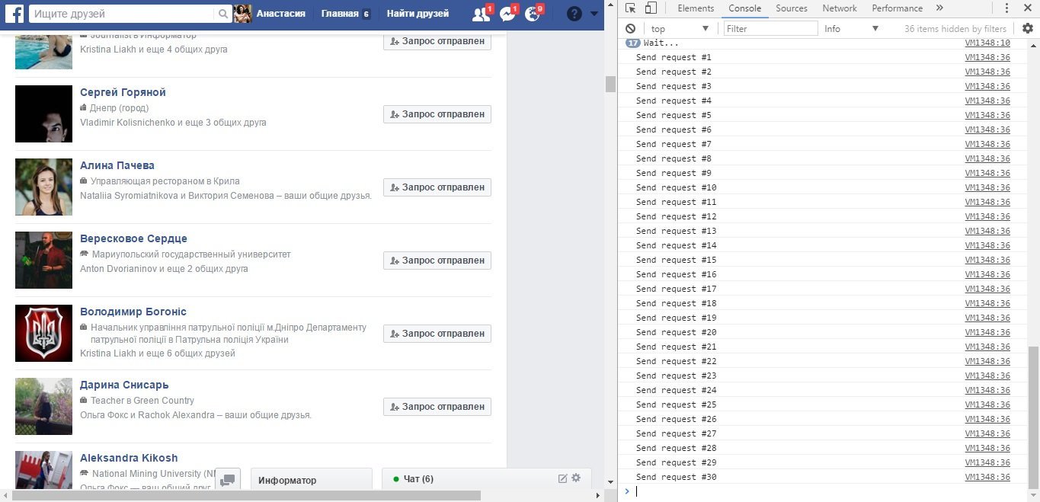Viewport: 1040px width, 502px height.
Task: Open the notifications globe icon
Action: [x=534, y=13]
